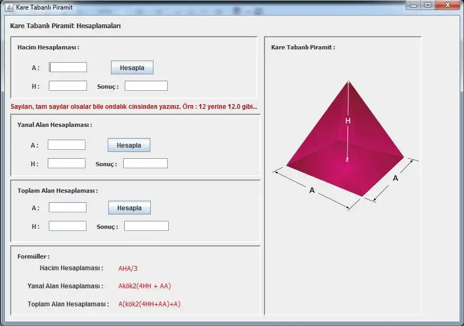Focus the Sonuç field in Hacim Hesaplaması
Image resolution: width=464 pixels, height=326 pixels.
pos(146,86)
